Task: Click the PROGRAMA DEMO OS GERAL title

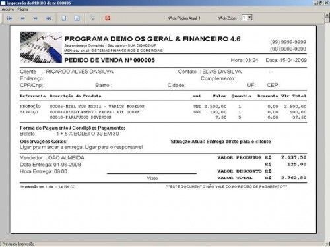Action: tap(152, 39)
